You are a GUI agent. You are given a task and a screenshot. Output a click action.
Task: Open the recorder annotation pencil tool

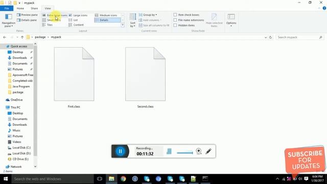(x=208, y=151)
